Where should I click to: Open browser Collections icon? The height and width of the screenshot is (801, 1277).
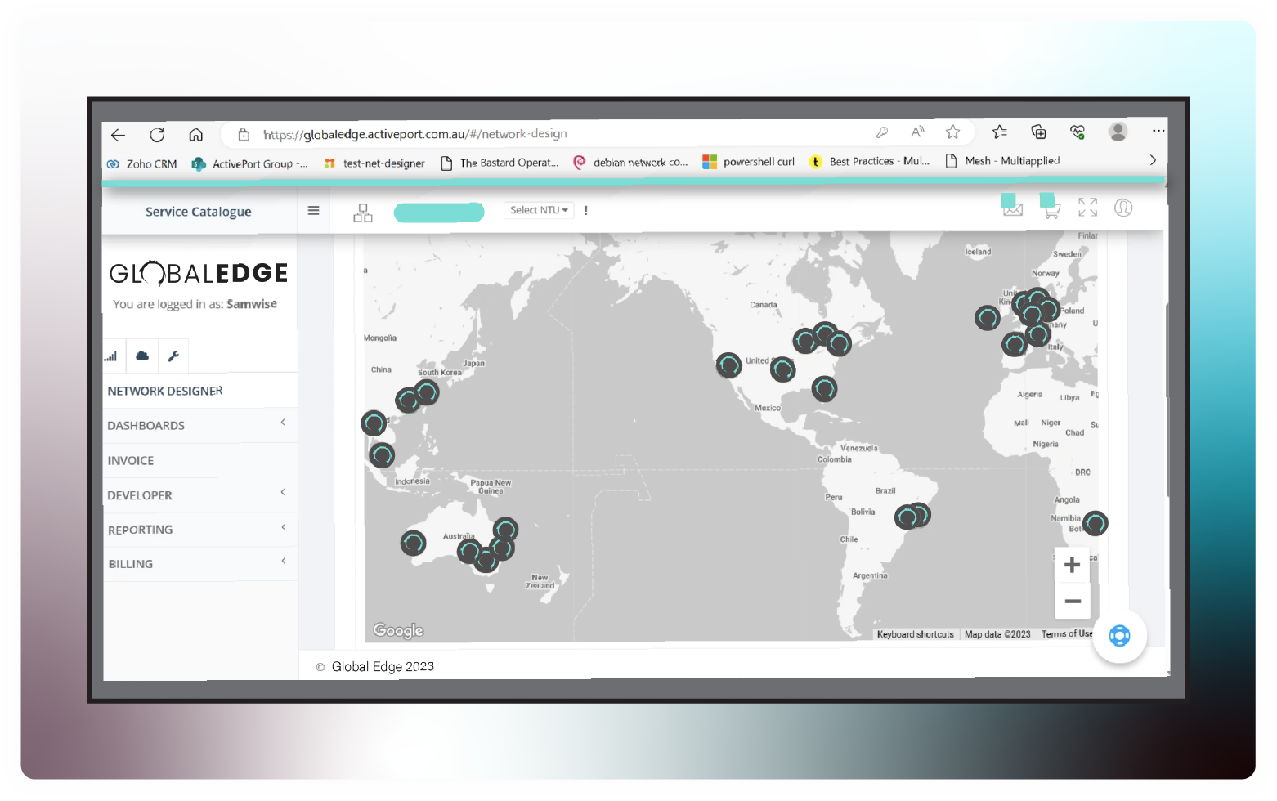click(1038, 132)
